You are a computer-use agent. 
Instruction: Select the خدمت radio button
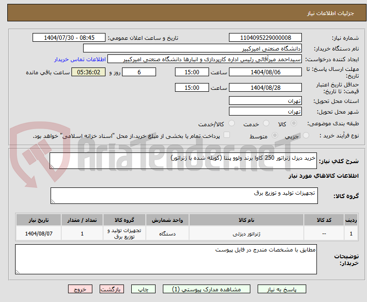pos(266,123)
